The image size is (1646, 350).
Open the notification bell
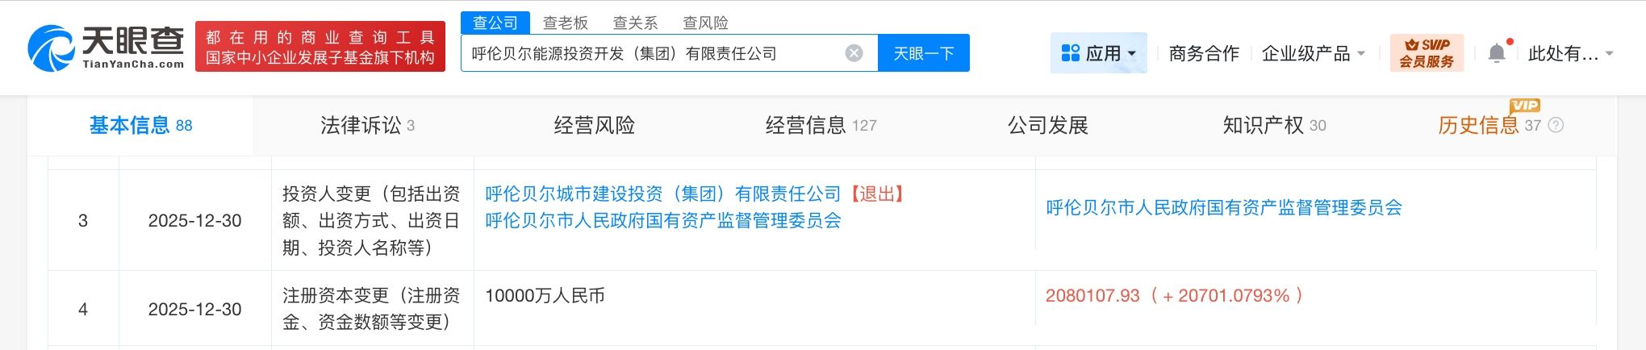click(1497, 53)
